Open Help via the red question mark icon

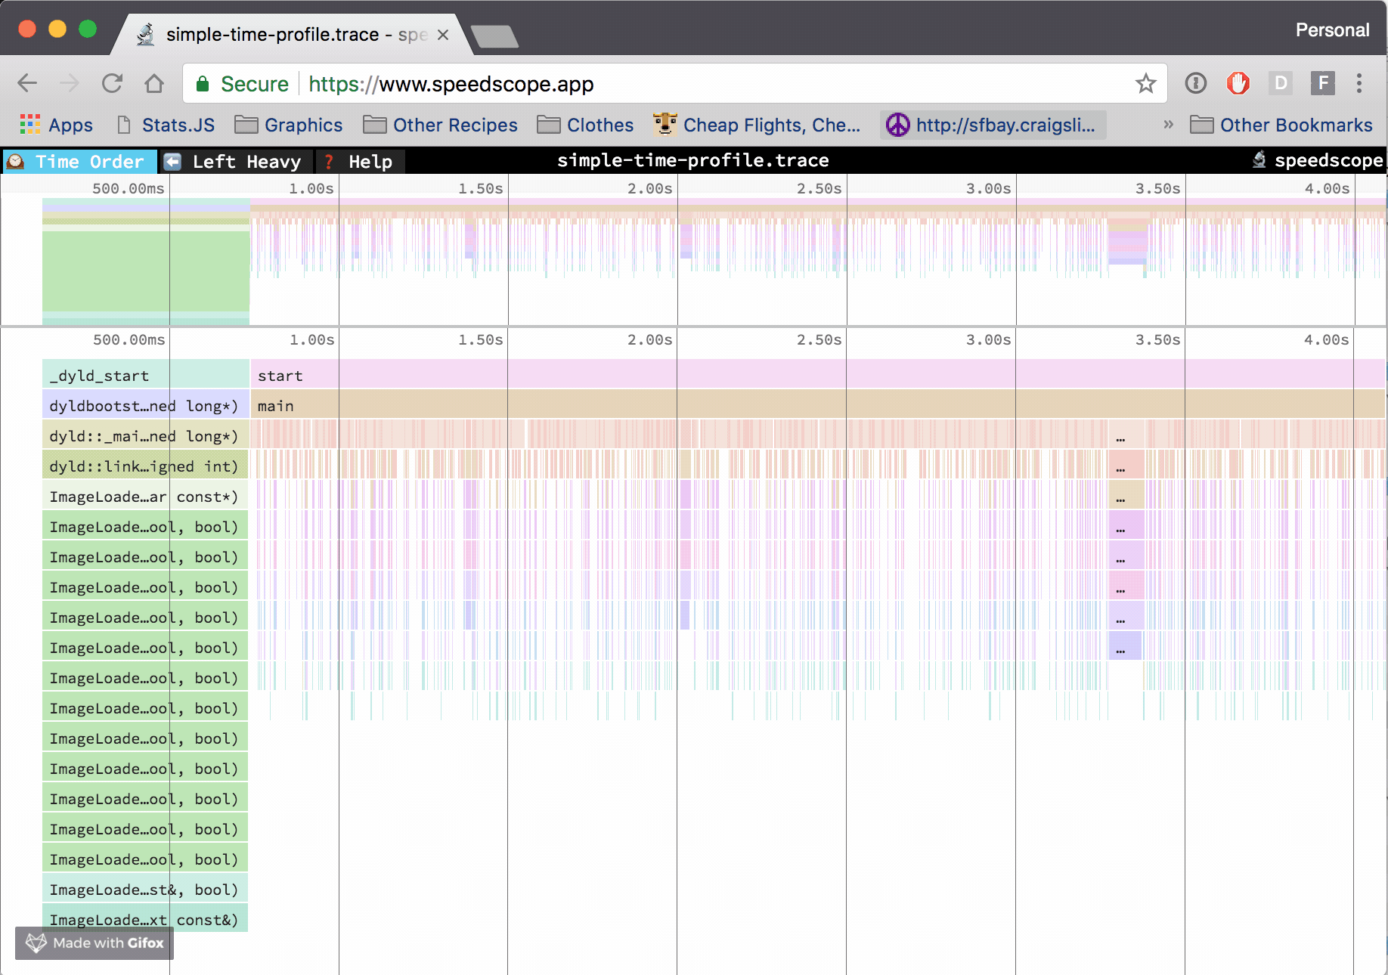328,161
